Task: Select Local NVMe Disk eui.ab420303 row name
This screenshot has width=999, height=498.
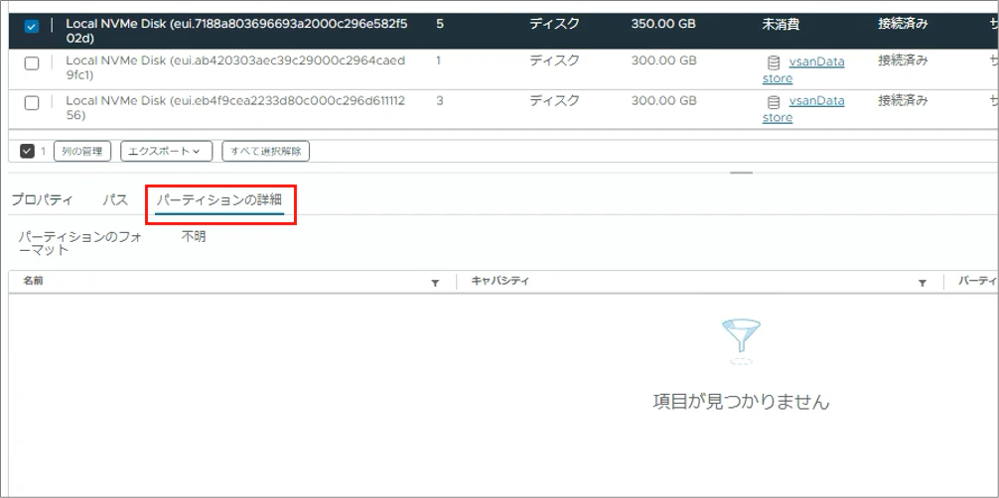Action: [x=235, y=67]
